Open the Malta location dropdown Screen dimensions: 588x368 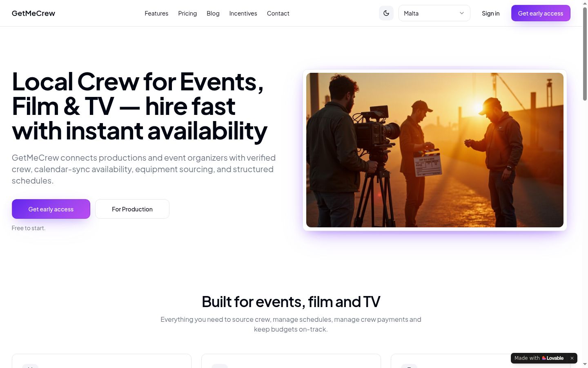point(434,13)
